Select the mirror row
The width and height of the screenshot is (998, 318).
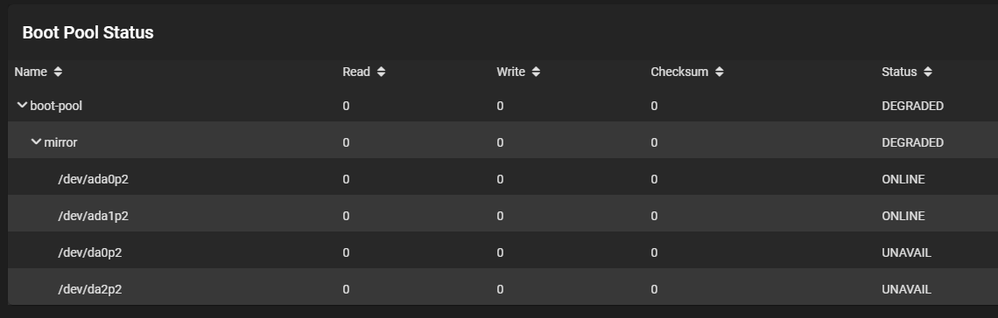click(x=503, y=142)
